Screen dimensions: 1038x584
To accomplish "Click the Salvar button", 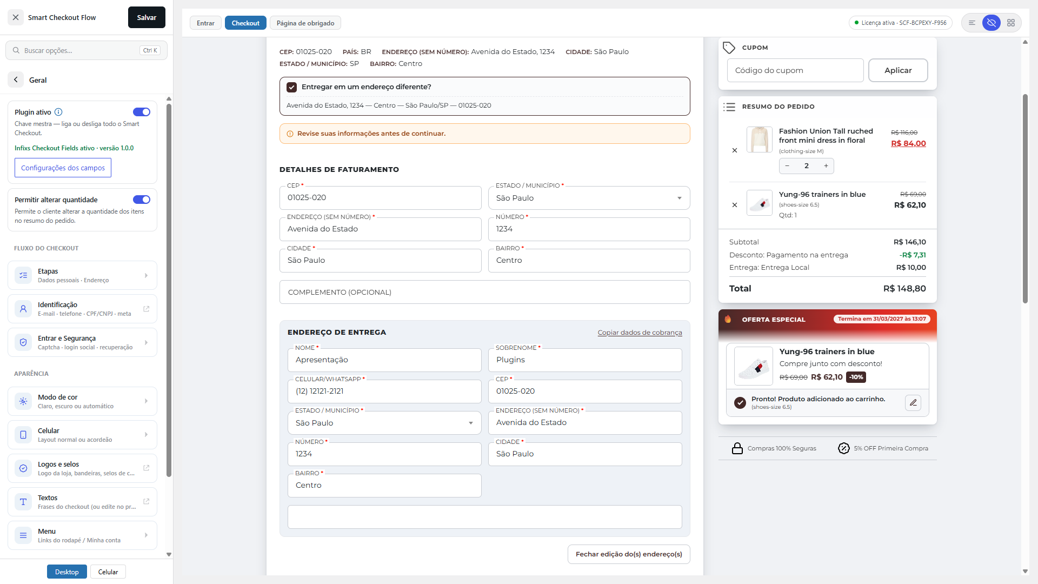I will coord(147,17).
